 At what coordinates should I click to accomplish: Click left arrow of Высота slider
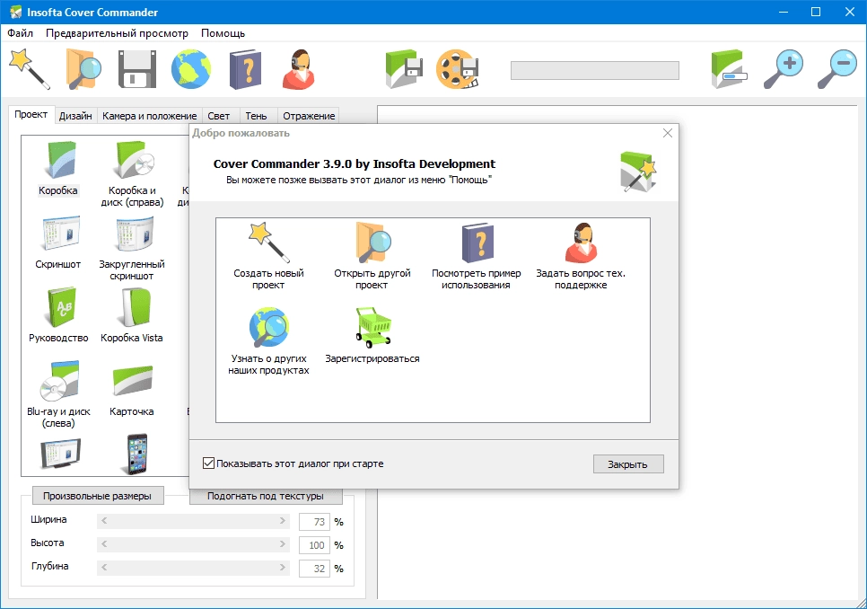point(104,544)
